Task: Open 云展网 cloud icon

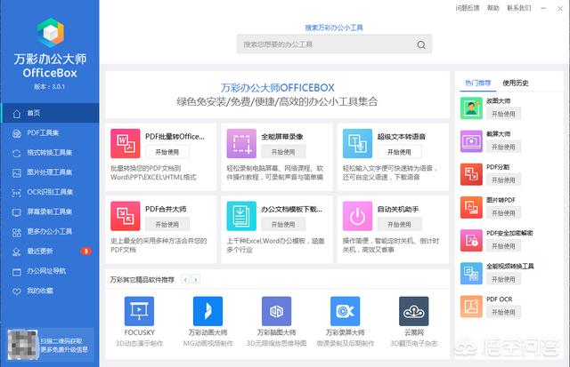Action: click(413, 311)
